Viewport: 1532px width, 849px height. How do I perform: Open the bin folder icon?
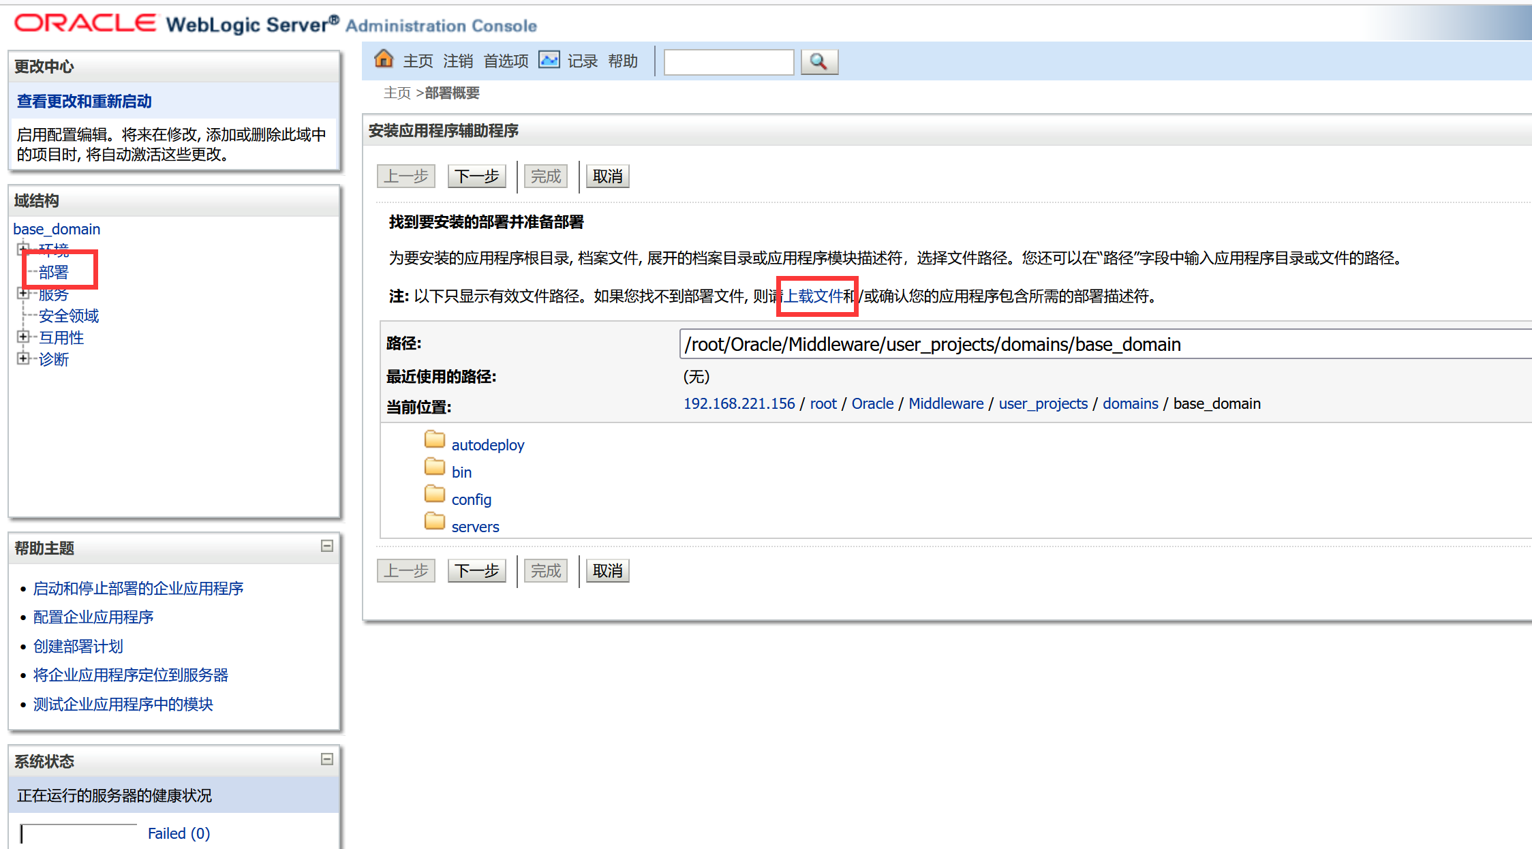point(434,467)
